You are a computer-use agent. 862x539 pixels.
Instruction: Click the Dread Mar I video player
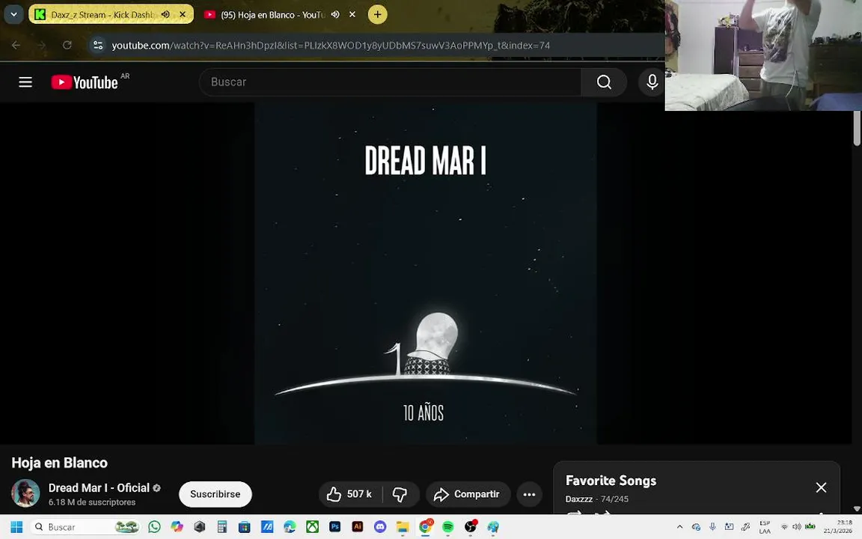(x=426, y=273)
